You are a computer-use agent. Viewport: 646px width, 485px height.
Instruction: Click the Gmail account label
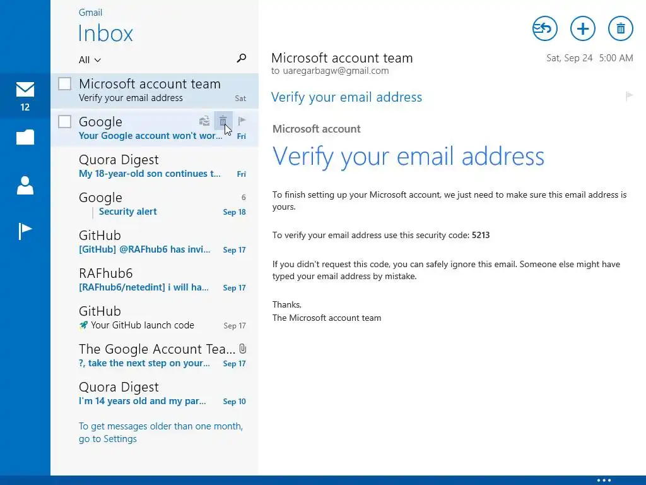90,13
